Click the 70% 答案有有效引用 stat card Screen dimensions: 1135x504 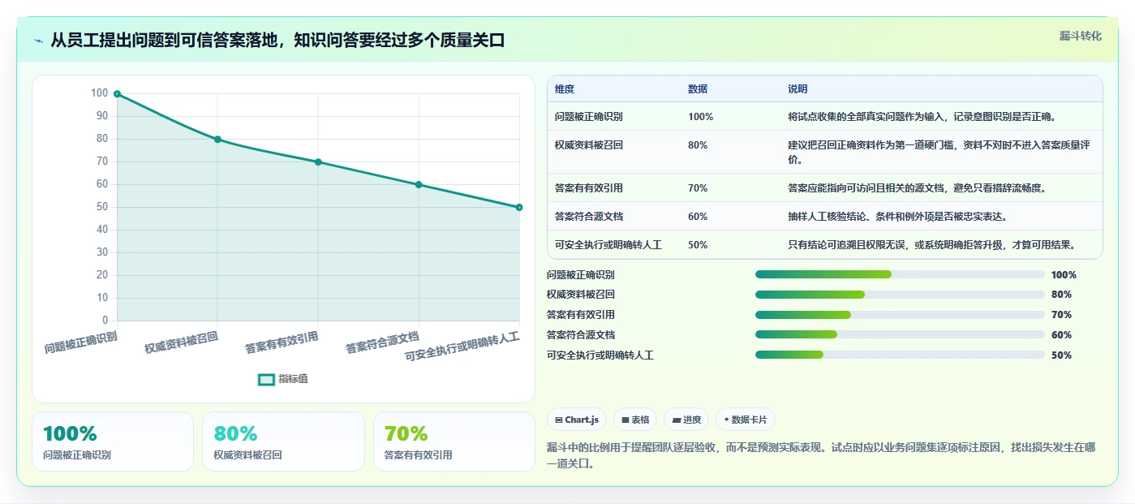[x=454, y=442]
